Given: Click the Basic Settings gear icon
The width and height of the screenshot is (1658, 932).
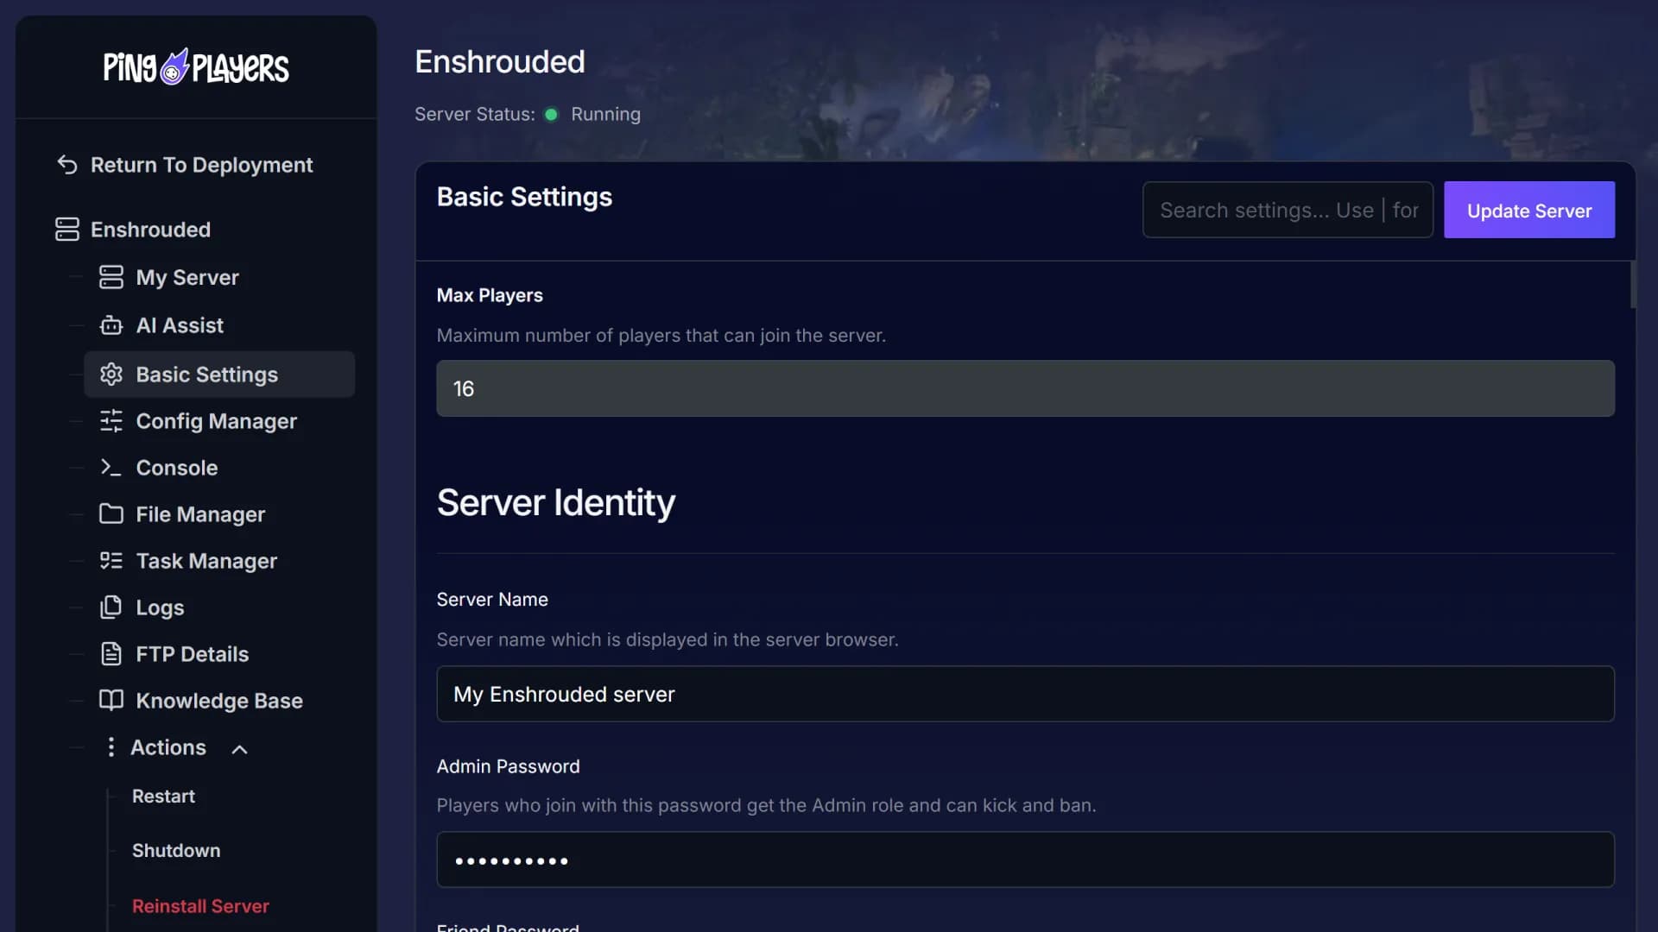Looking at the screenshot, I should click(x=111, y=375).
